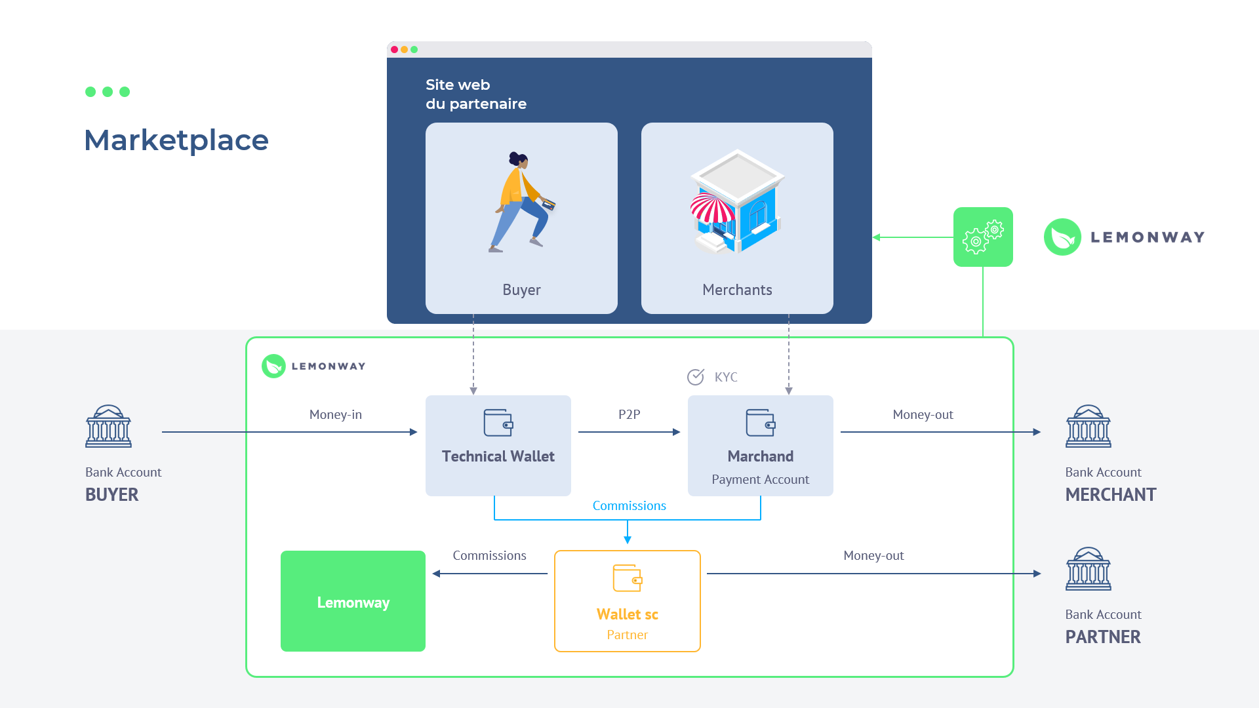
Task: Click the green browser window dot
Action: tap(414, 49)
